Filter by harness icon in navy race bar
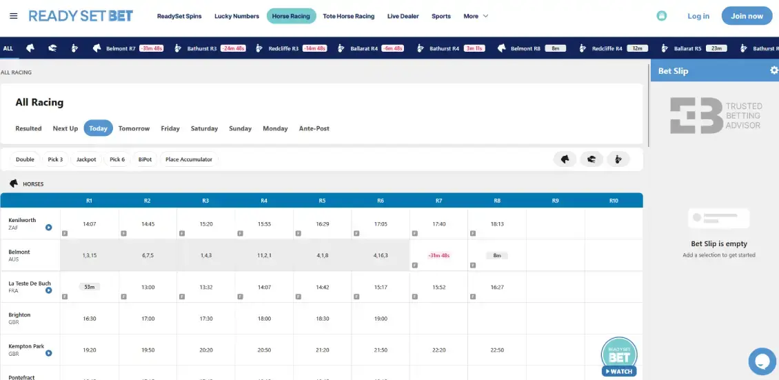Viewport: 779px width, 380px height. [x=74, y=48]
